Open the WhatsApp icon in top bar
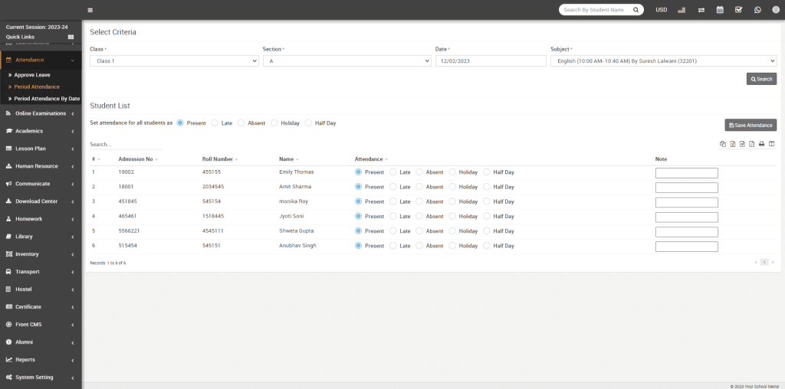Viewport: 785px width, 389px height. click(757, 9)
